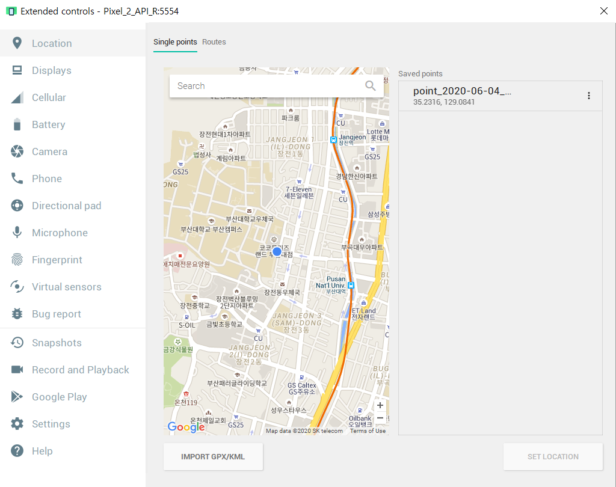Open Virtual sensors section
Viewport: 616px width, 487px height.
click(x=66, y=287)
